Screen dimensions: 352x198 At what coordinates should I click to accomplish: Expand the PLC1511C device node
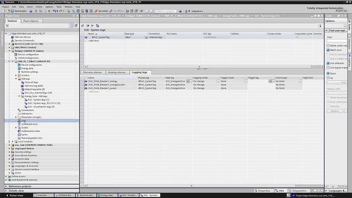pyautogui.click(x=9, y=44)
